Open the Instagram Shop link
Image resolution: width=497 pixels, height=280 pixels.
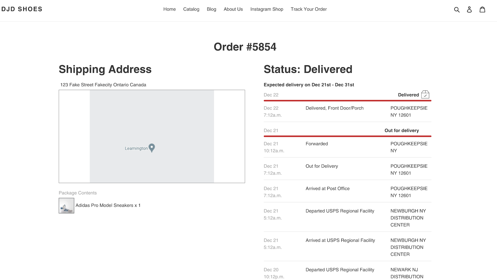[267, 9]
